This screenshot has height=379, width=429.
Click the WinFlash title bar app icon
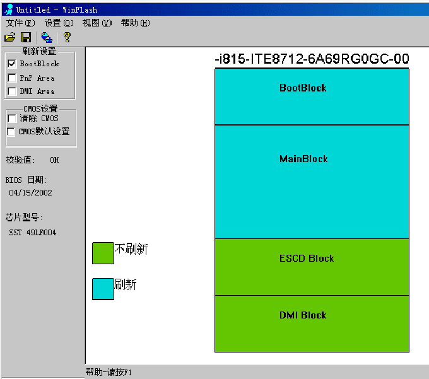pyautogui.click(x=9, y=9)
